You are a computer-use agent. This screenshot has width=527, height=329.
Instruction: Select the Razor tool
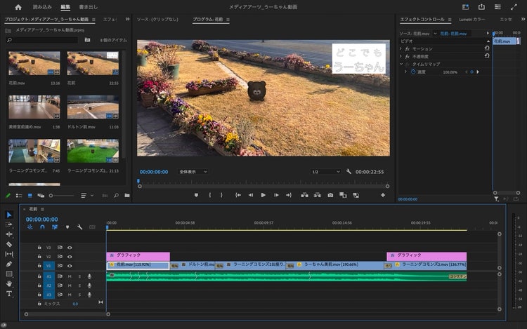coord(9,244)
